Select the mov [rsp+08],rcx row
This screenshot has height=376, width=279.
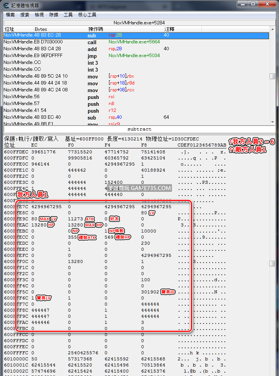[x=136, y=90]
